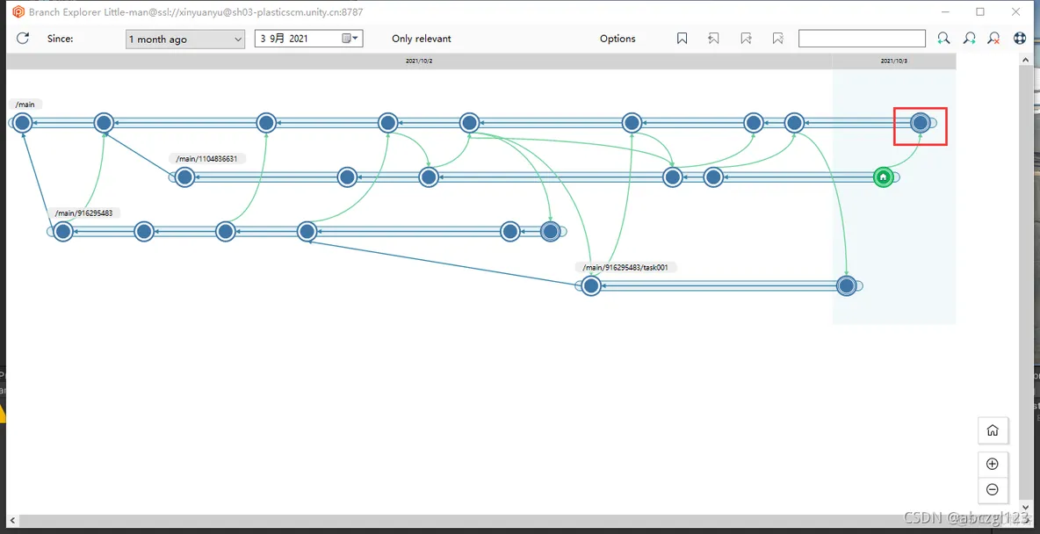The height and width of the screenshot is (534, 1040).
Task: Click the rightmost bookmark icon before search box
Action: click(x=777, y=39)
